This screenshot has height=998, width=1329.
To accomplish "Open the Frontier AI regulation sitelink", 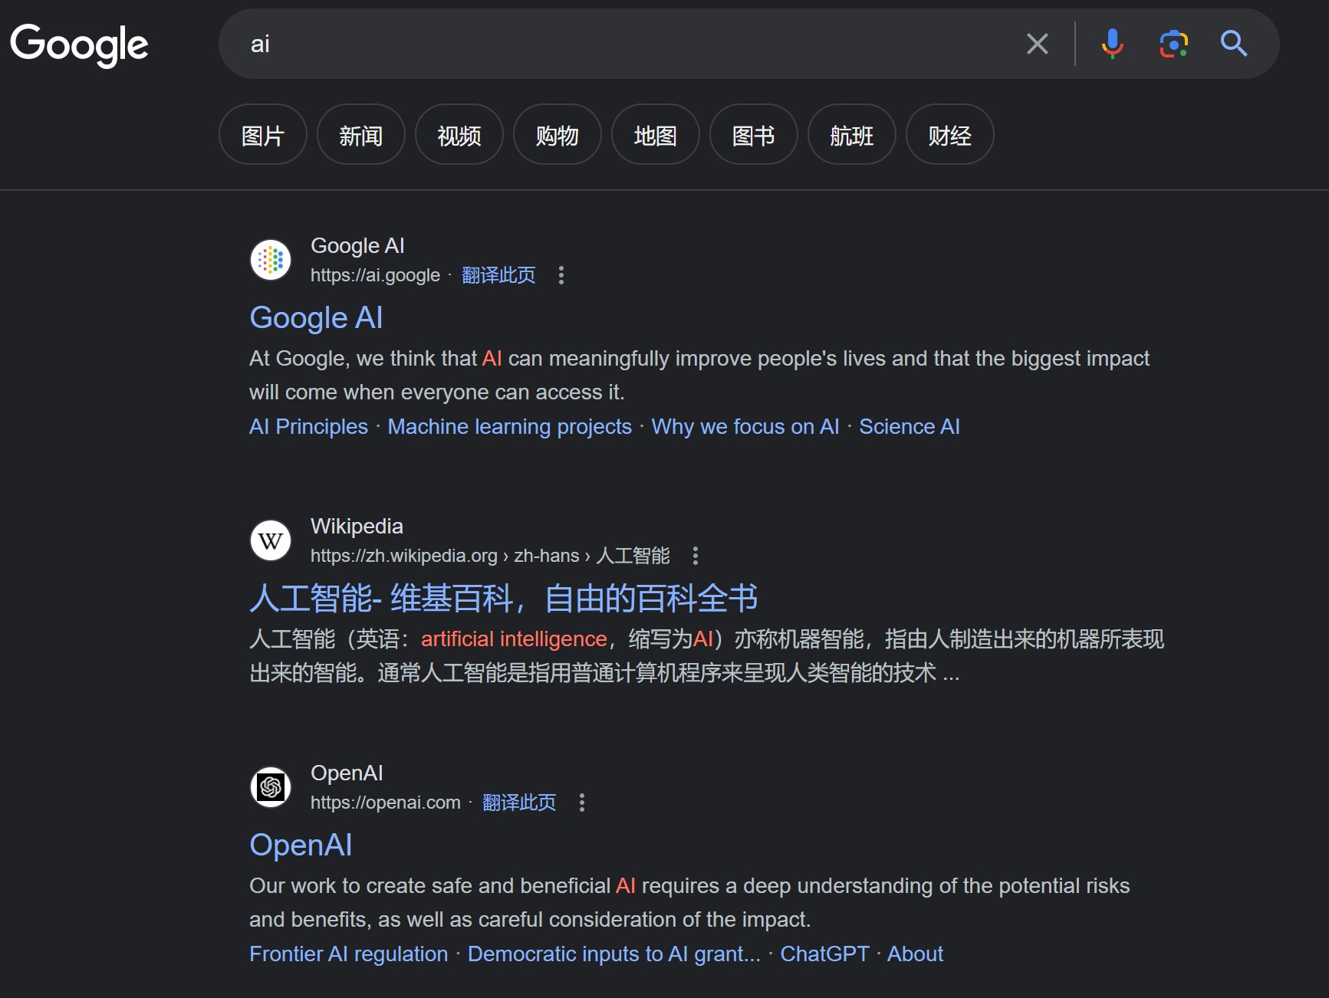I will [349, 954].
